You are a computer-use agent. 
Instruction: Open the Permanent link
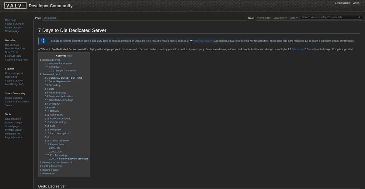click(13, 134)
